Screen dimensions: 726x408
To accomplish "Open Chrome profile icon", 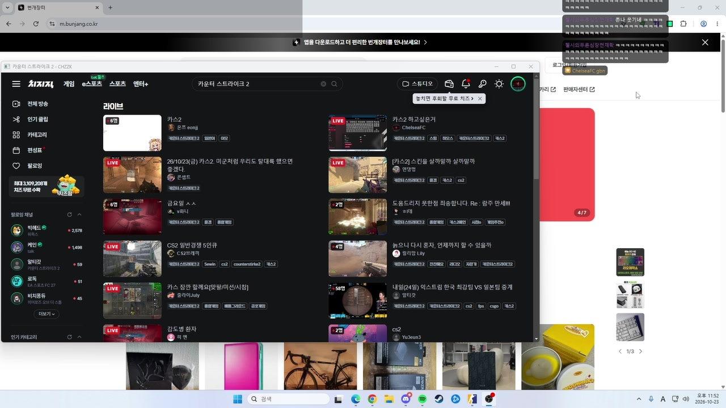I will click(x=703, y=24).
